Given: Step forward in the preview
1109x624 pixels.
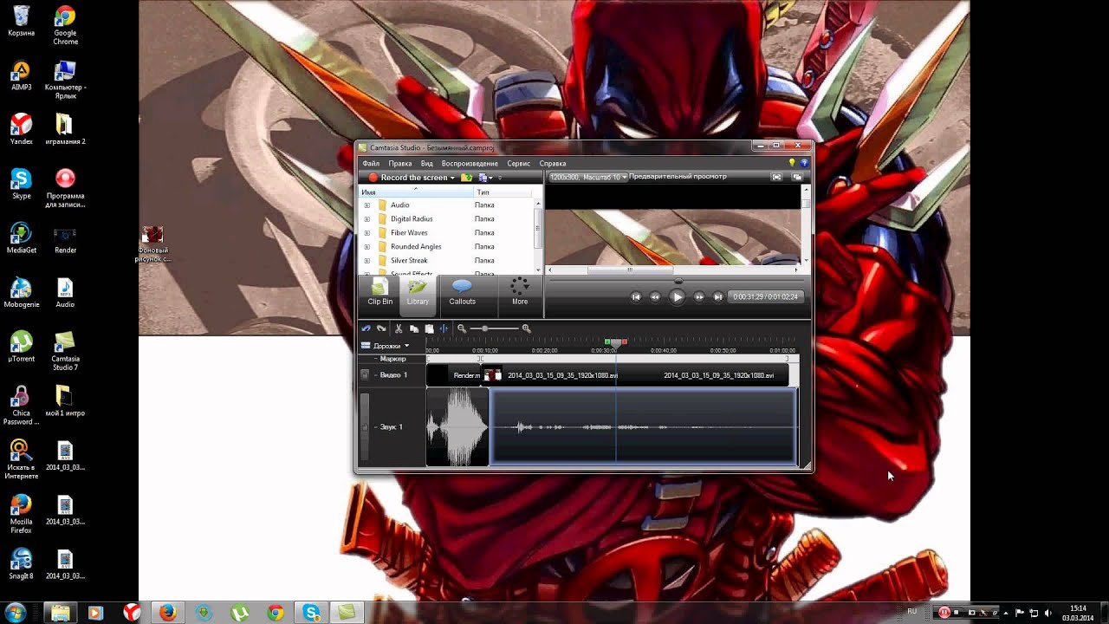Looking at the screenshot, I should (699, 296).
